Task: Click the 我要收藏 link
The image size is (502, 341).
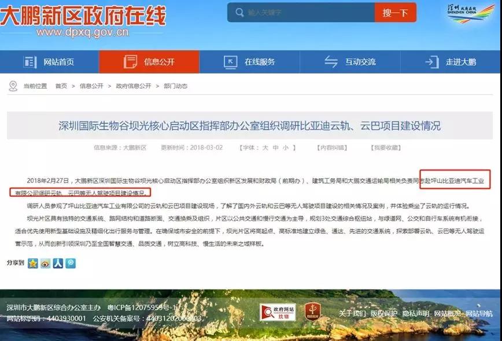Action: [x=386, y=148]
